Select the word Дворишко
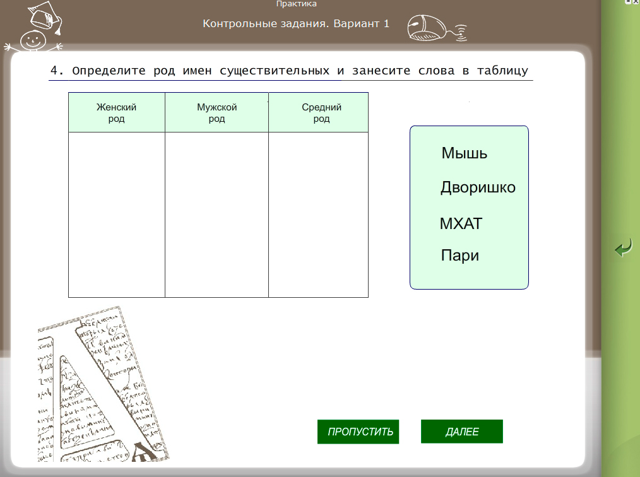Screen dimensions: 640x477 478,187
